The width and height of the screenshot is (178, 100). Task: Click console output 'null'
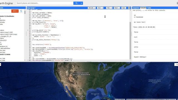[135, 37]
